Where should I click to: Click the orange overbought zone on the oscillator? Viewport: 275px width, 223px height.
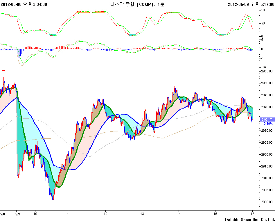[x=90, y=12]
